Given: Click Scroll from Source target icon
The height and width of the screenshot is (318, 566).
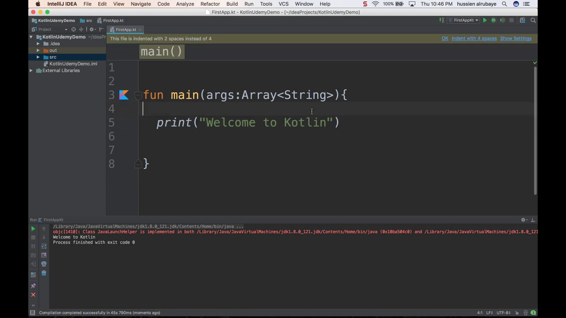Looking at the screenshot, I should pyautogui.click(x=73, y=30).
